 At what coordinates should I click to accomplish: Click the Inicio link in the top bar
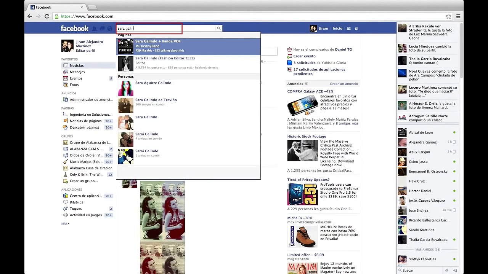[337, 29]
